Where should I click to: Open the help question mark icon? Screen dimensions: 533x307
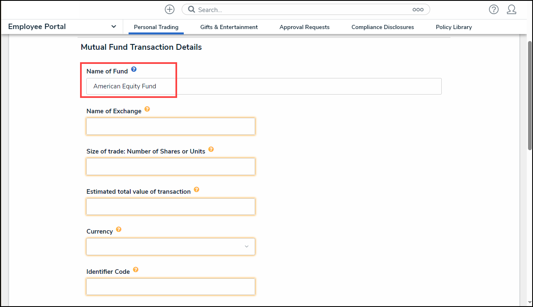coord(494,10)
